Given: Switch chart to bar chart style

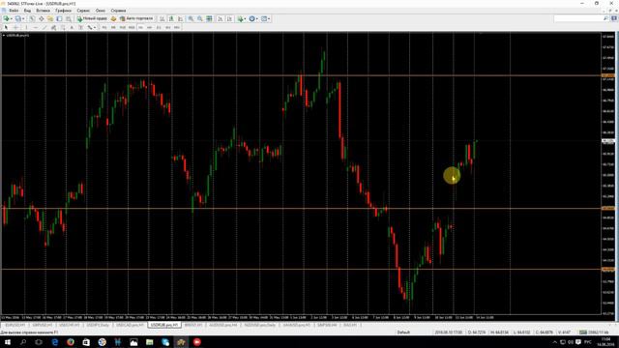Looking at the screenshot, I should click(162, 18).
